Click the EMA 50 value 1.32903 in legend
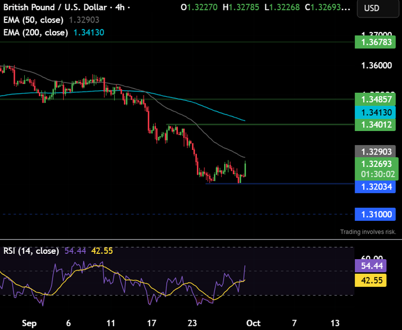The height and width of the screenshot is (330, 402). 84,20
